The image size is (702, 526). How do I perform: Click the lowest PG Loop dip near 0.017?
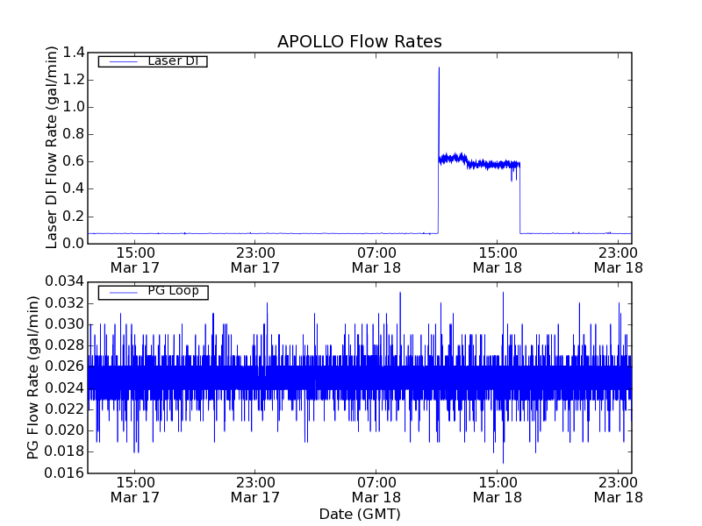tap(503, 462)
